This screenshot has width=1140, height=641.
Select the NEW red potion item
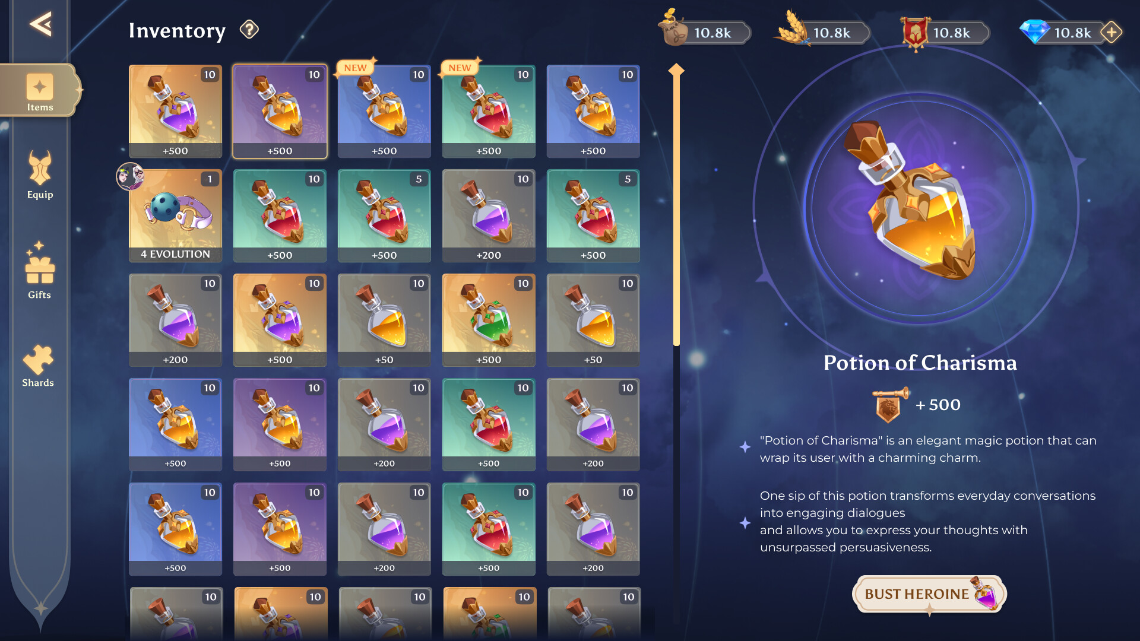click(489, 112)
